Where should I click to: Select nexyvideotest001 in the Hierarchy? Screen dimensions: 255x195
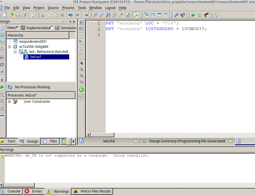click(33, 41)
